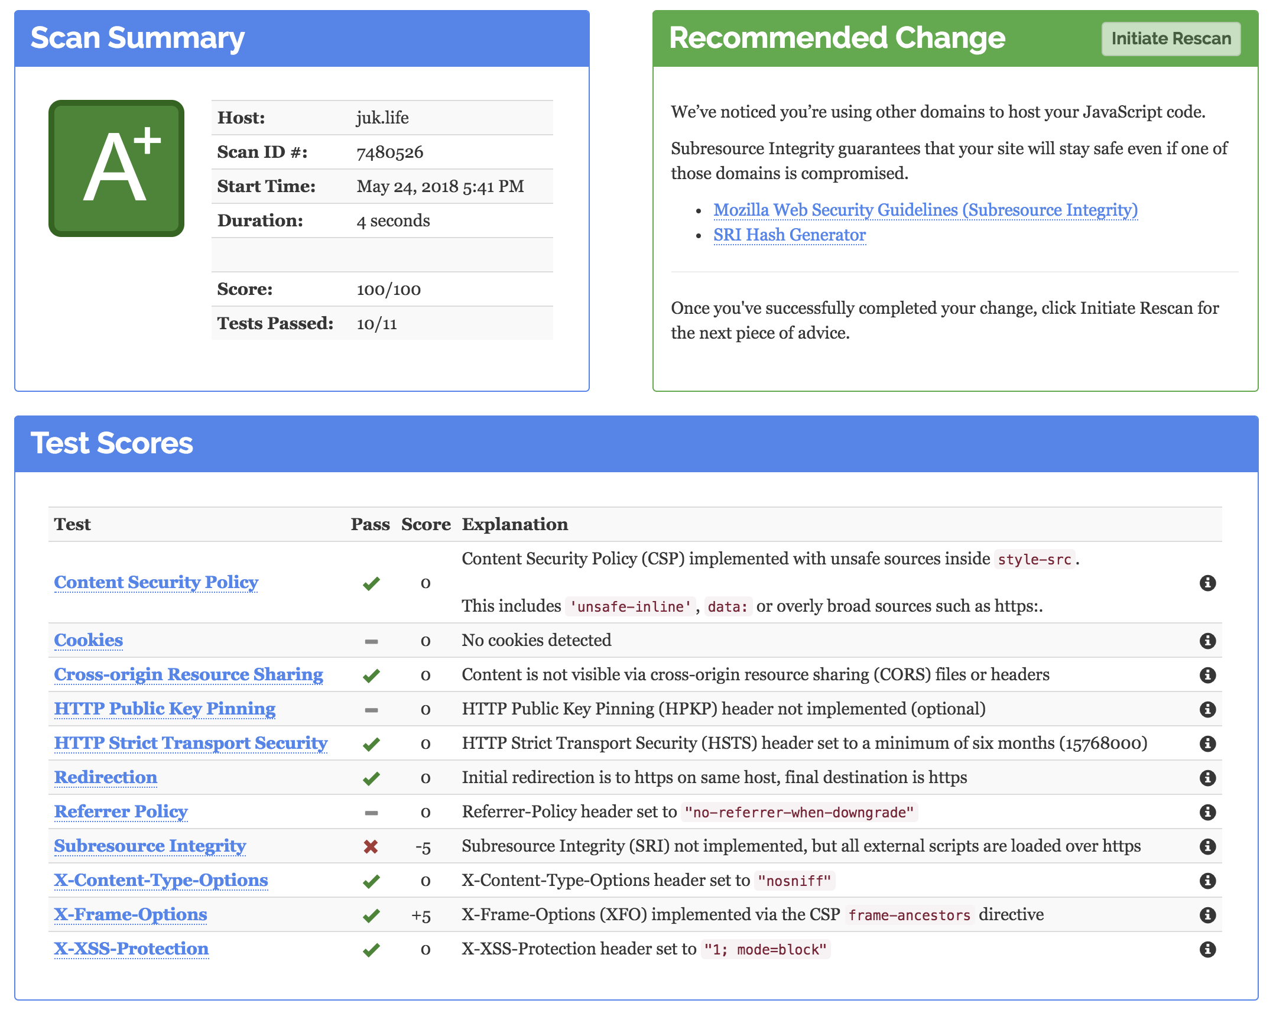Screen dimensions: 1273x1013
Task: Click the HTTP Strict Transport Security link
Action: (x=190, y=743)
